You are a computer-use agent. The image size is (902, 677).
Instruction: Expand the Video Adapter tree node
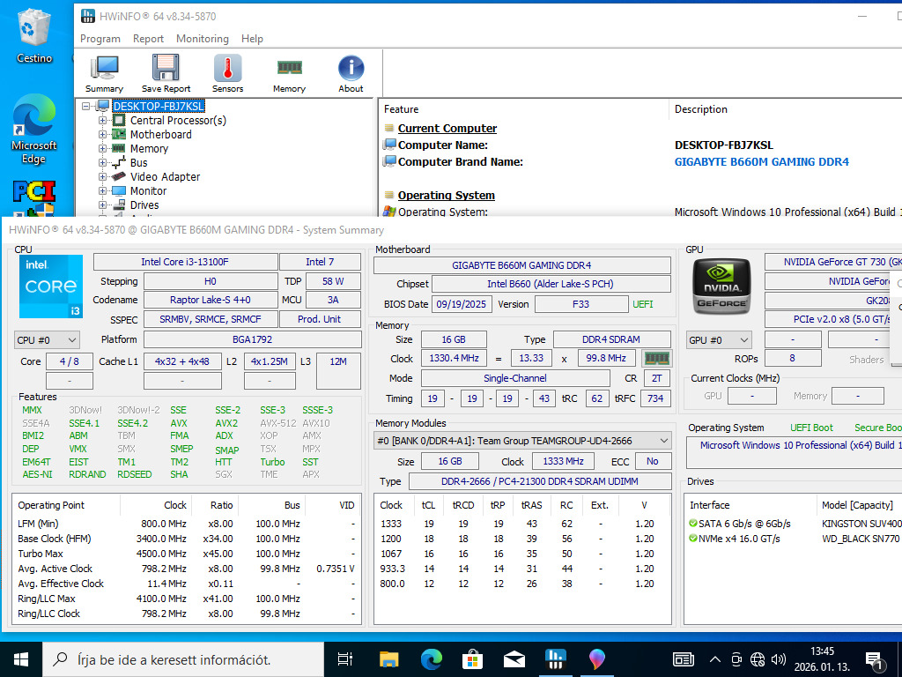point(102,176)
